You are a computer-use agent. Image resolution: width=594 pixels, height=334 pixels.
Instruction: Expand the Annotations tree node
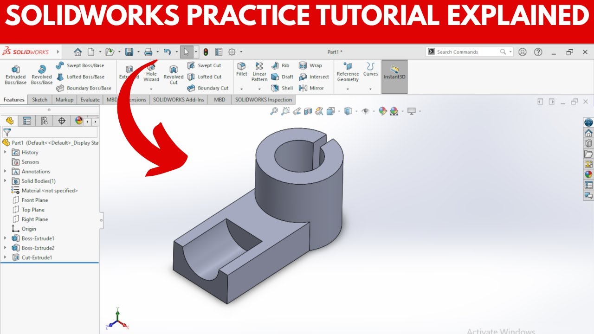click(5, 171)
